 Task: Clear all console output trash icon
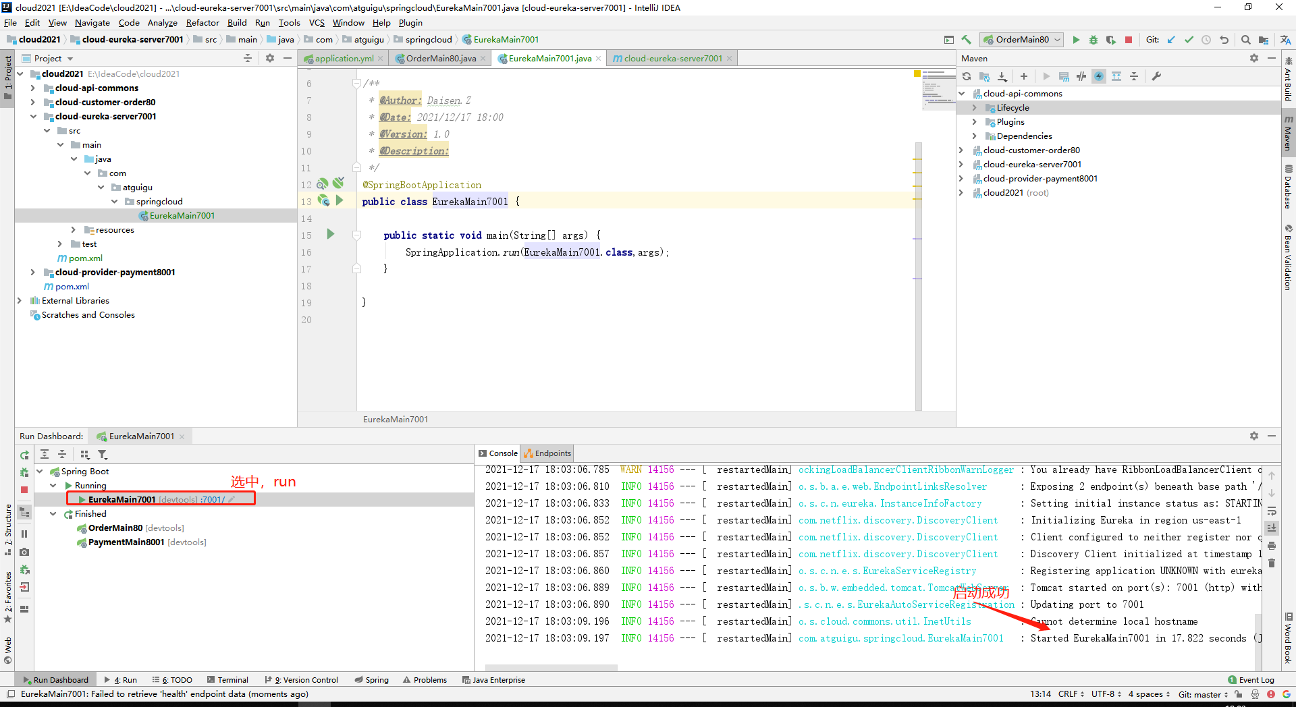[x=1272, y=563]
